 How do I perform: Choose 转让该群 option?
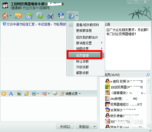tap(82, 61)
